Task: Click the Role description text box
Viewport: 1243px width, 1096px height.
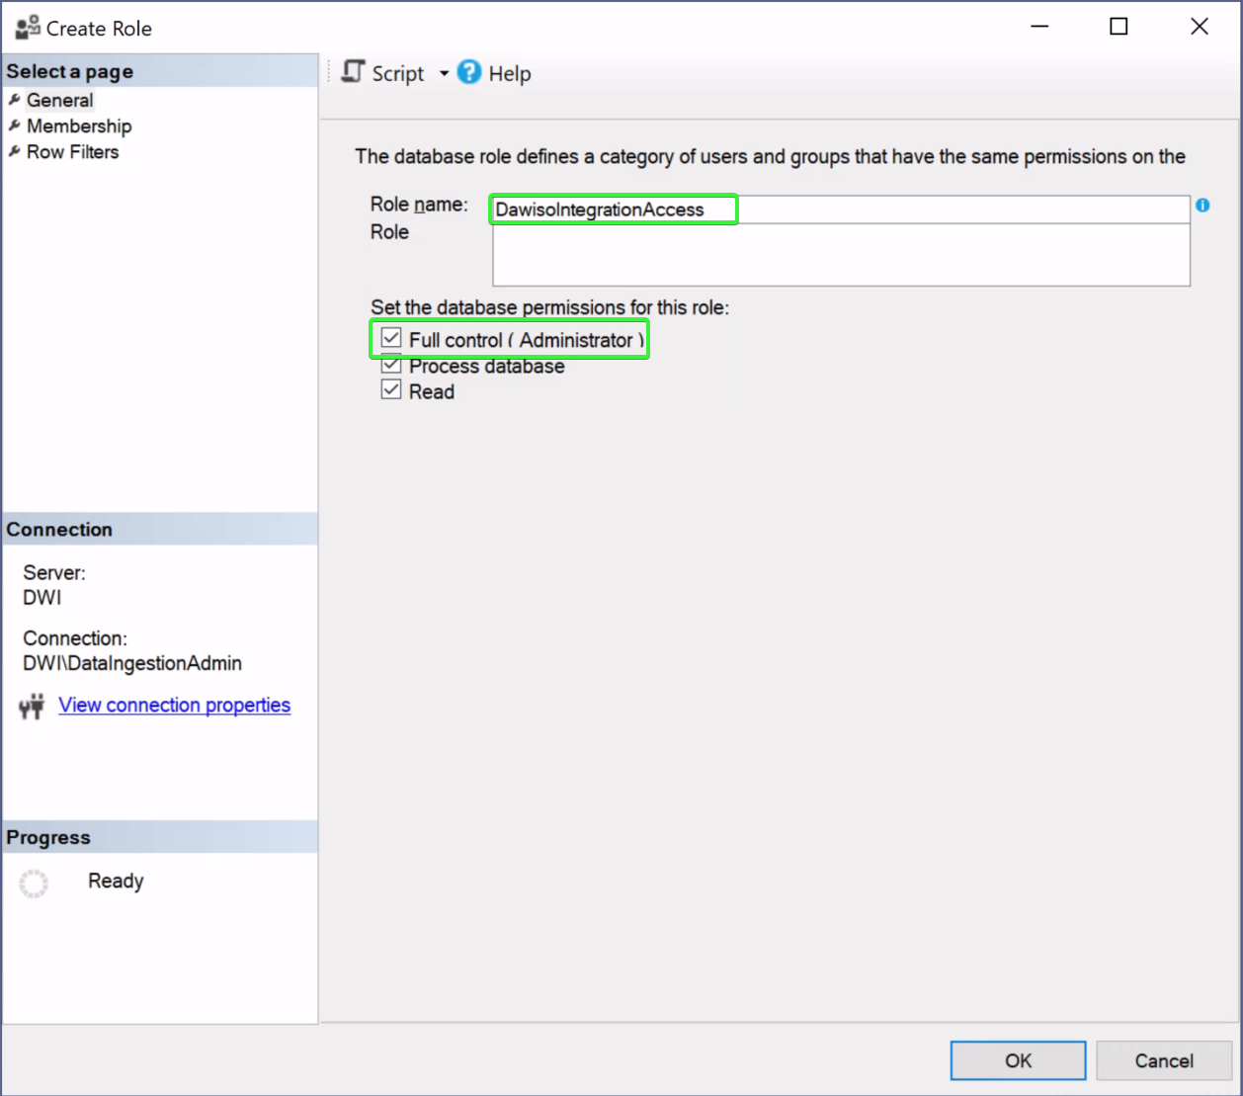Action: pyautogui.click(x=840, y=255)
